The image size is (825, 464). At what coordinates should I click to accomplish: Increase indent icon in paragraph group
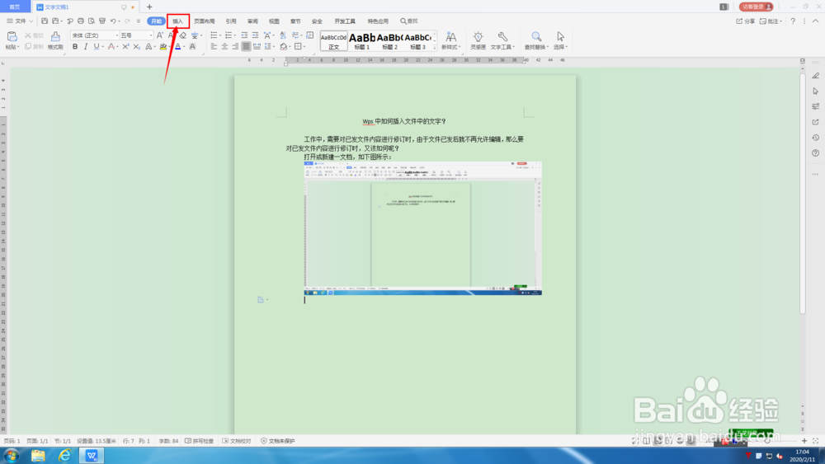coord(255,35)
